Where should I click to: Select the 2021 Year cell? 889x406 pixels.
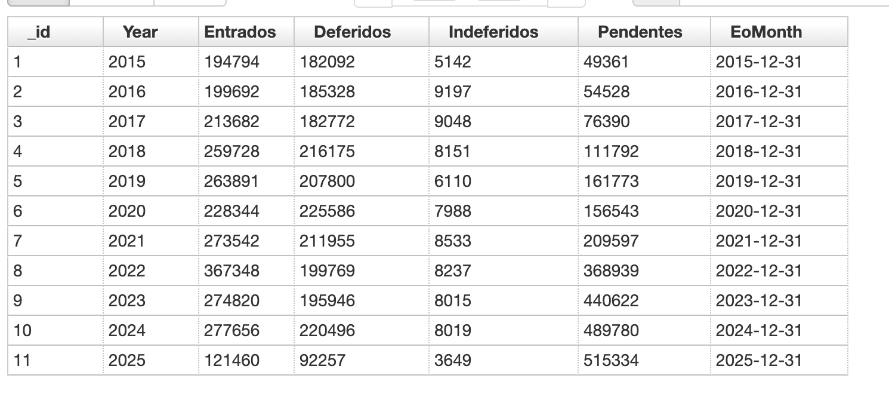pyautogui.click(x=126, y=241)
